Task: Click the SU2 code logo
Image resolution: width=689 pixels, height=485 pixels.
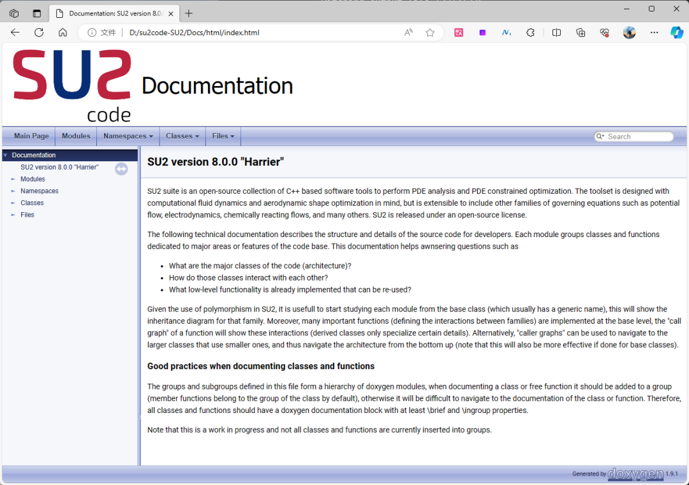Action: 72,85
